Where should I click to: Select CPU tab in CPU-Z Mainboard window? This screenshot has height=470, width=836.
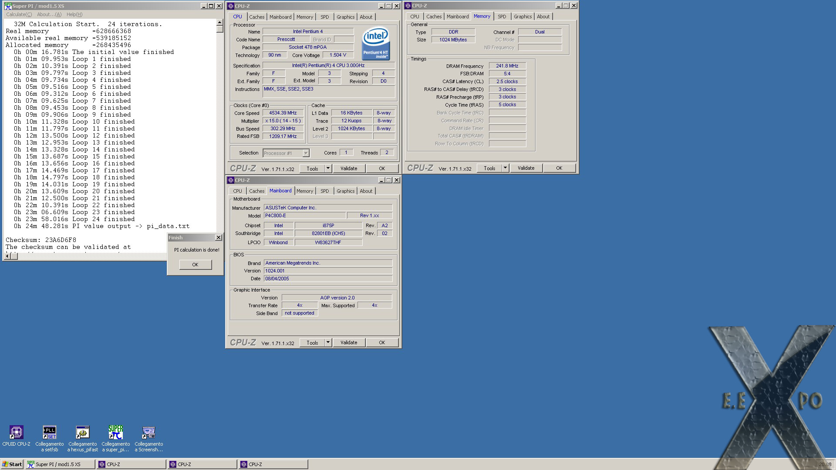(237, 191)
